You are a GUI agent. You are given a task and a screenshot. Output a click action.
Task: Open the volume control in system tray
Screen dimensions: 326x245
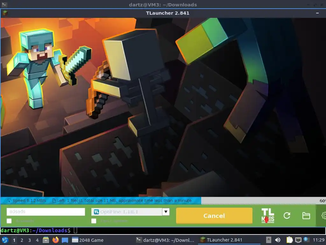pyautogui.click(x=278, y=240)
